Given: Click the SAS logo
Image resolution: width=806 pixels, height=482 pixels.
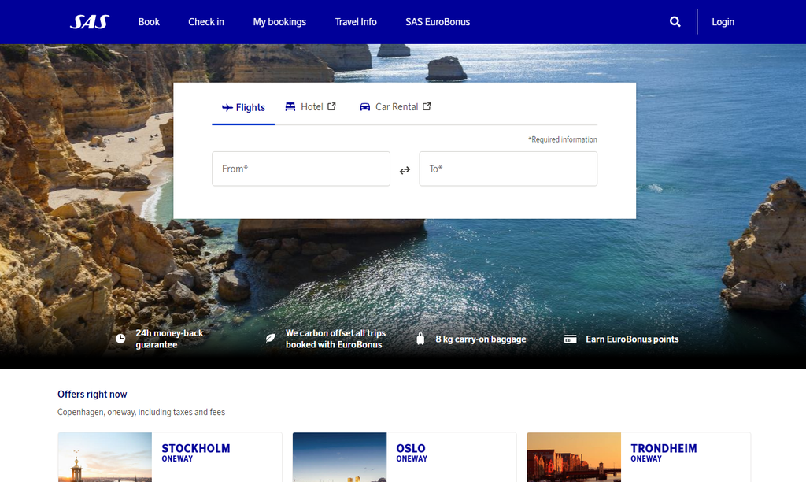Looking at the screenshot, I should (x=89, y=22).
